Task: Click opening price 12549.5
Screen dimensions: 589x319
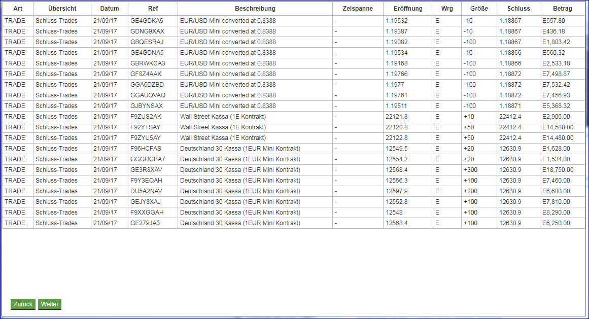Action: coord(396,149)
